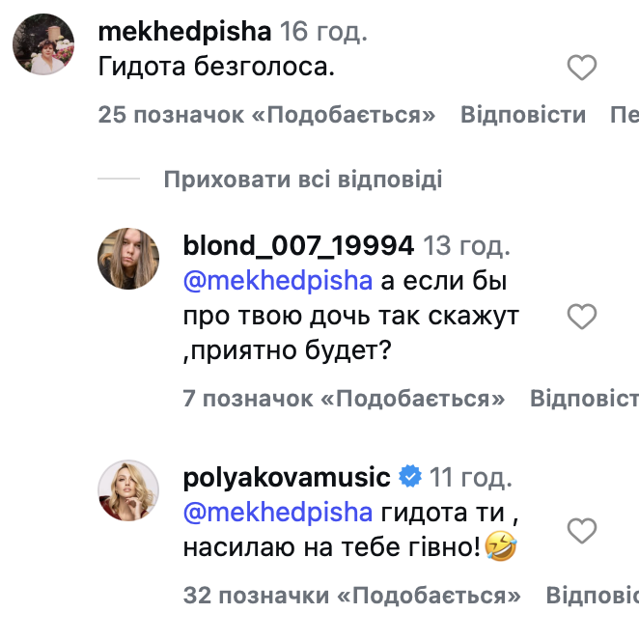The image size is (639, 641).
Task: Click the verified badge next to polyakovamusic
Action: click(x=409, y=477)
